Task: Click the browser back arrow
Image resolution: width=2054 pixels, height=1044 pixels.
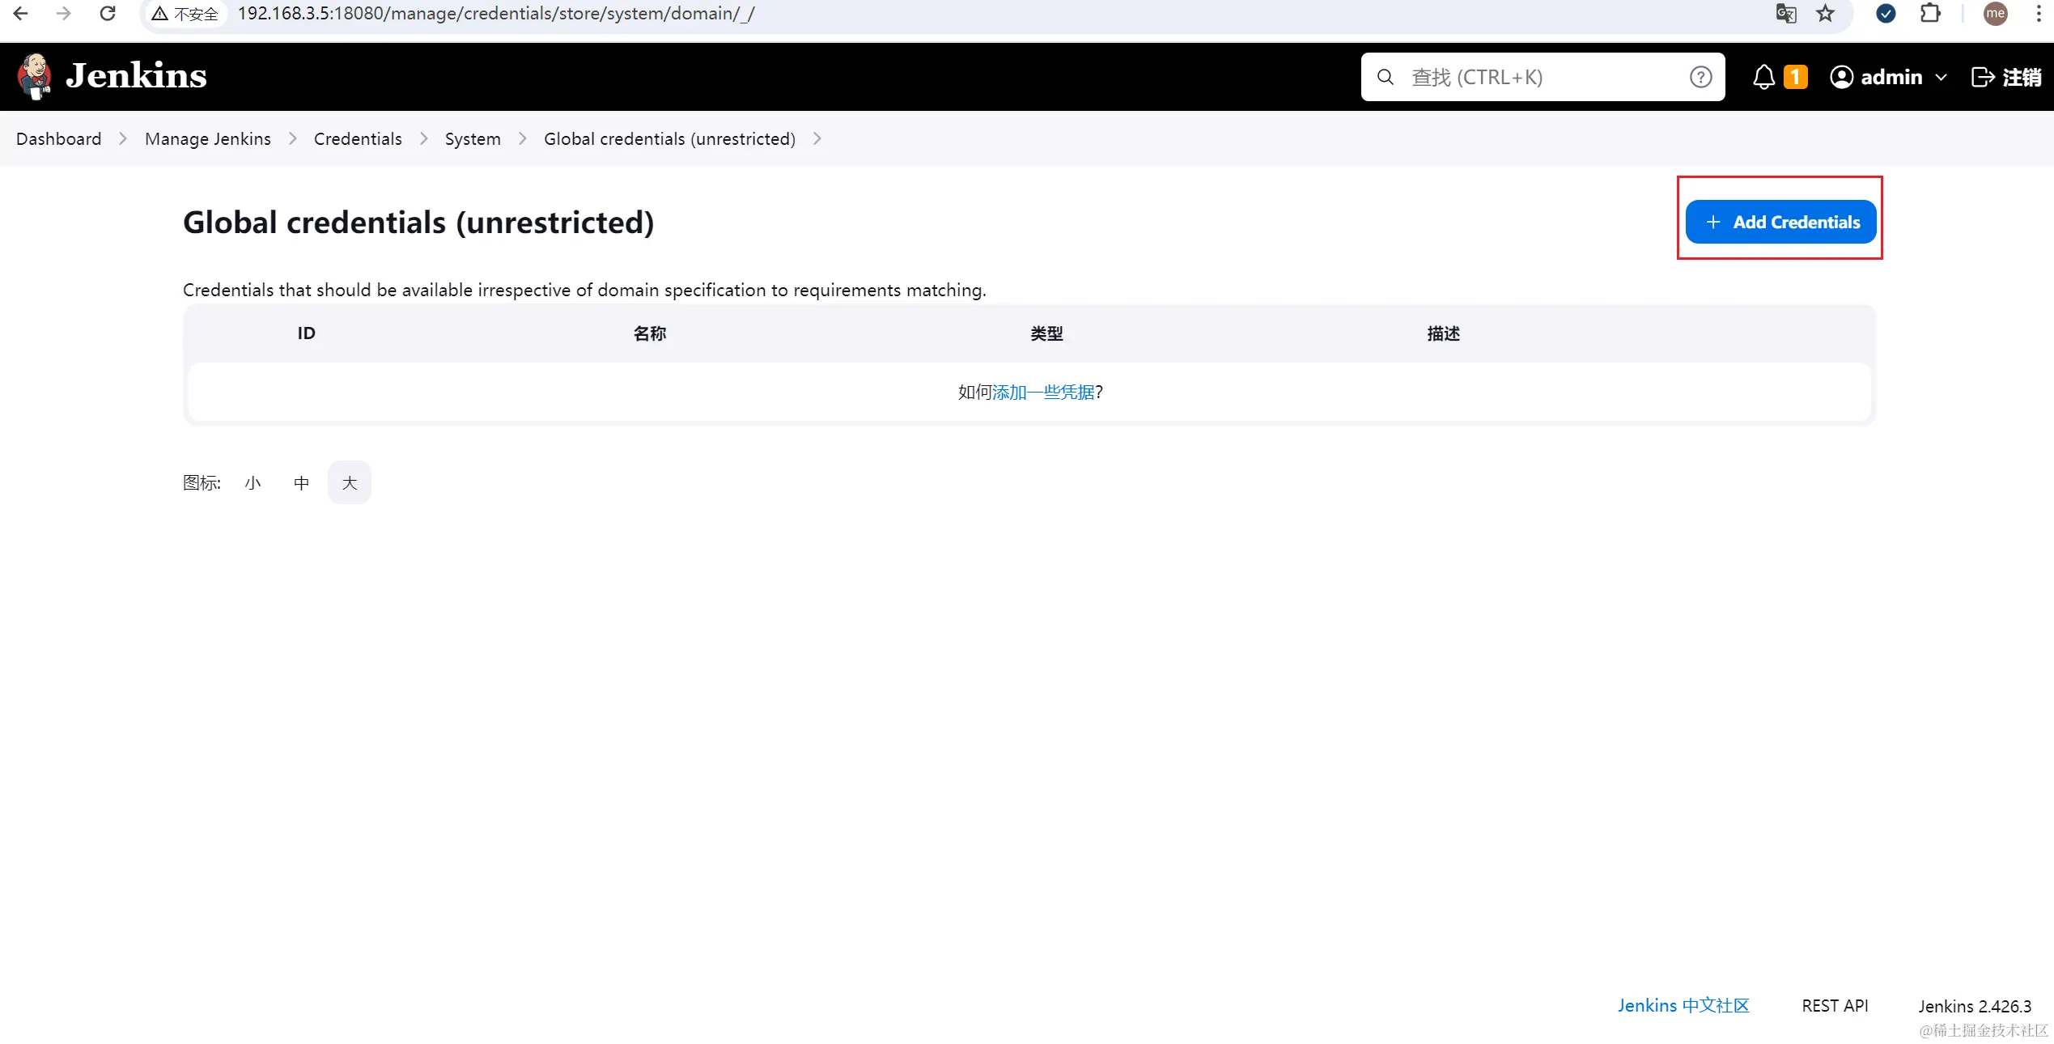Action: [x=20, y=13]
